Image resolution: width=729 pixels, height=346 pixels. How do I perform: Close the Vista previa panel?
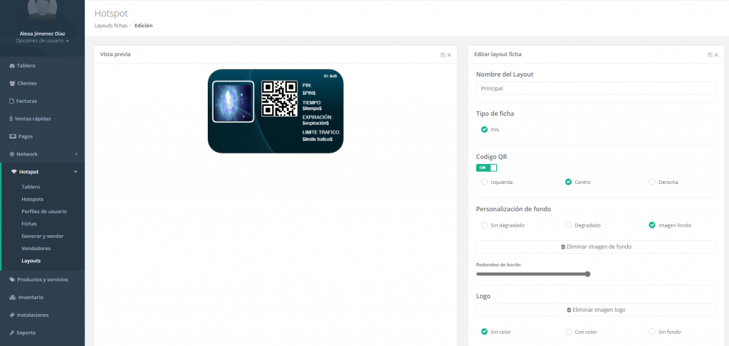(449, 55)
